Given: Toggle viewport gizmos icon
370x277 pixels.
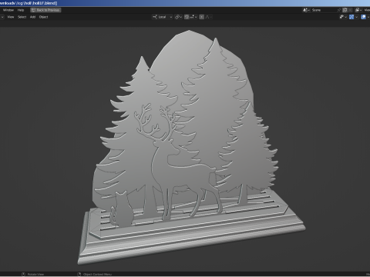Looking at the screenshot, I should coord(351,17).
